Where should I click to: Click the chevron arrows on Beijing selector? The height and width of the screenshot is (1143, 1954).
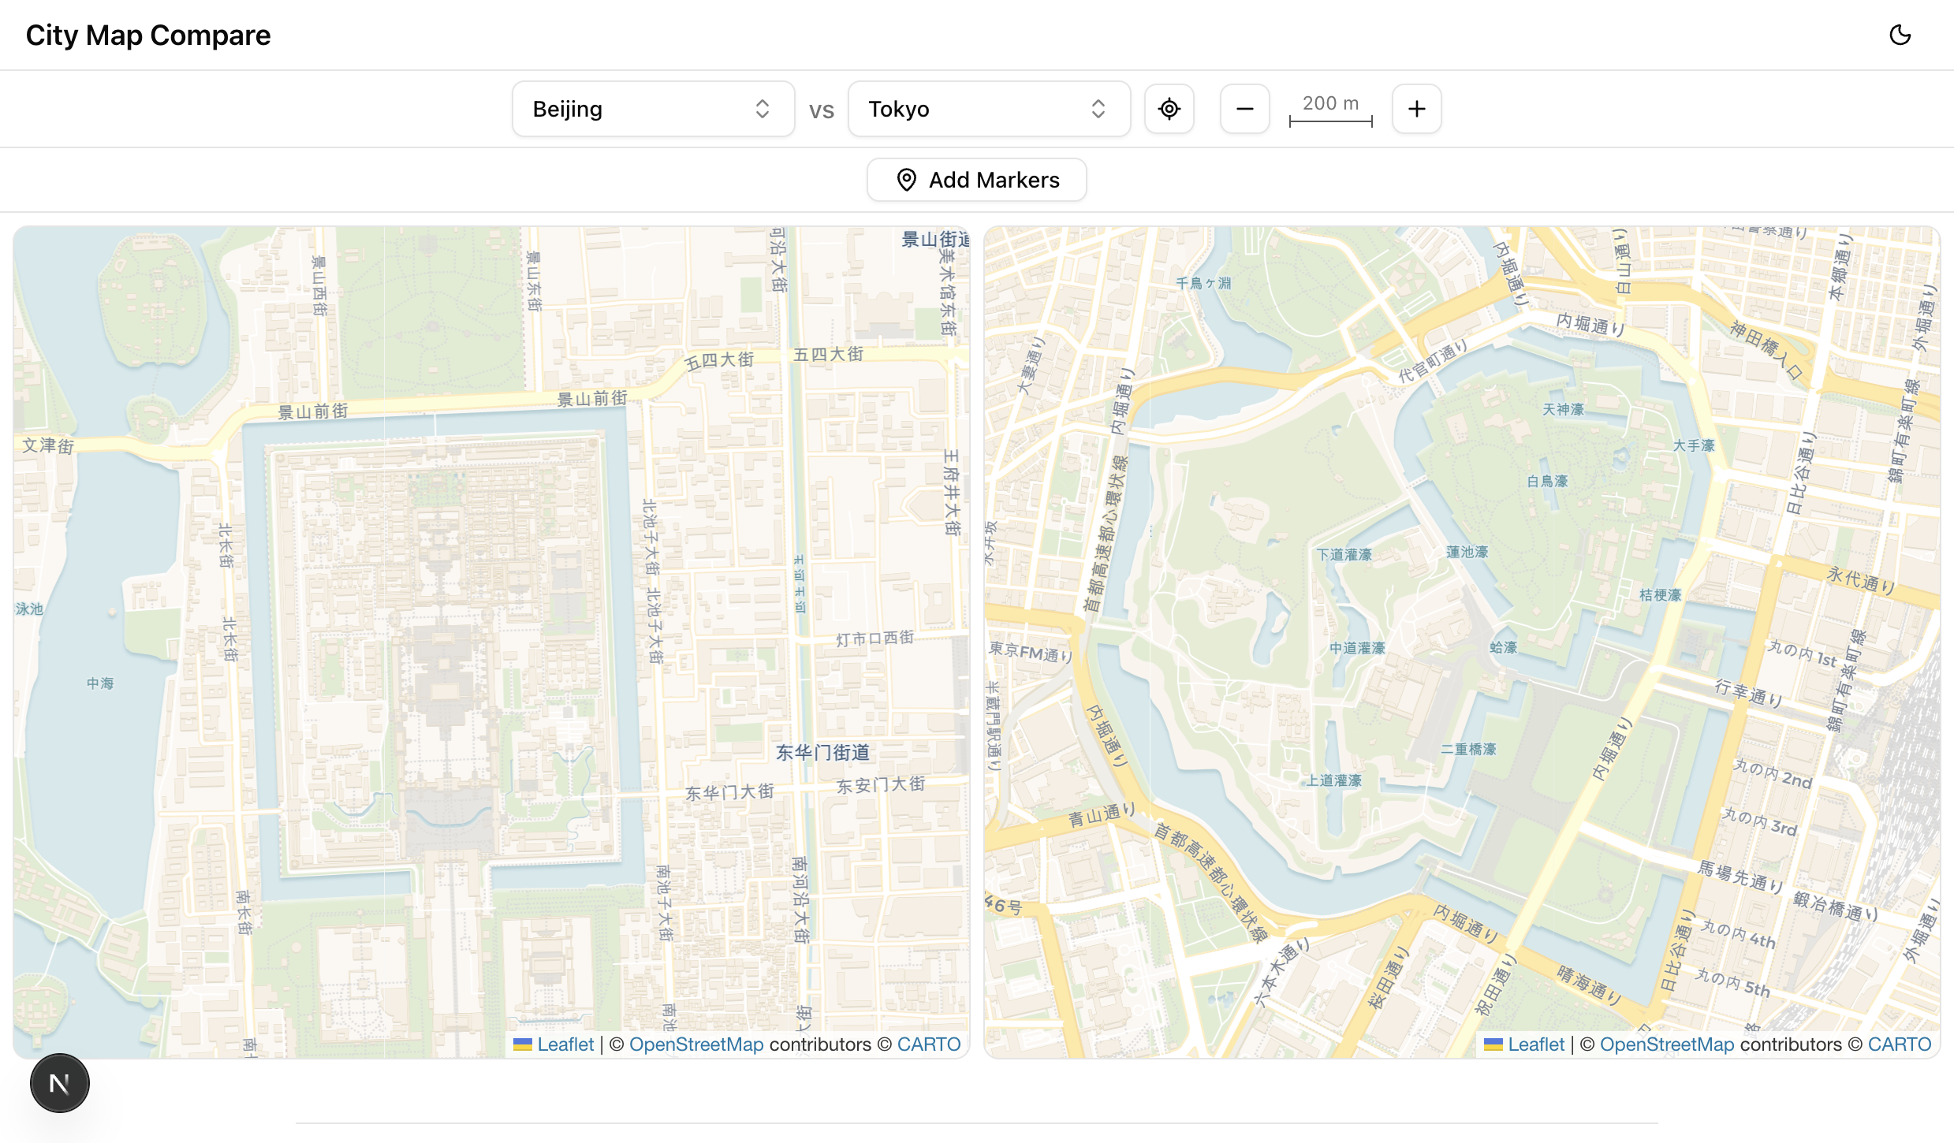pos(762,109)
